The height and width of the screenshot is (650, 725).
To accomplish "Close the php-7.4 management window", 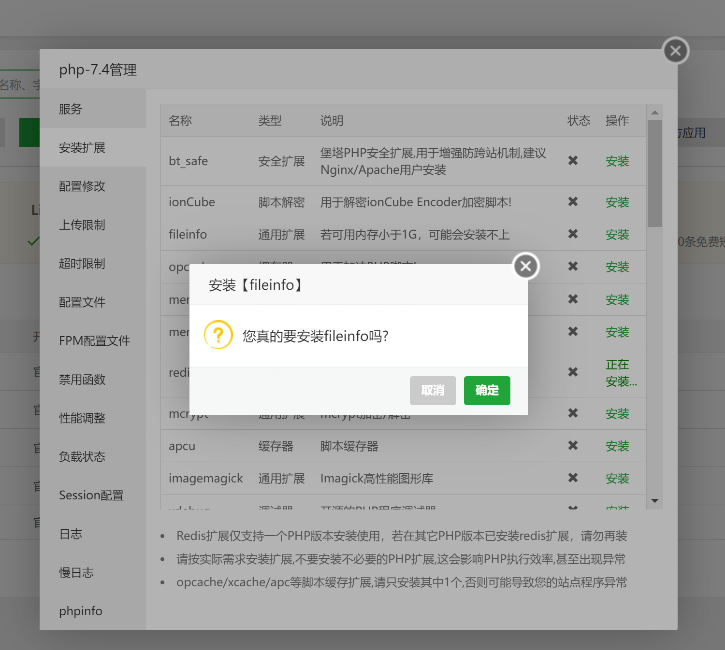I will (676, 51).
